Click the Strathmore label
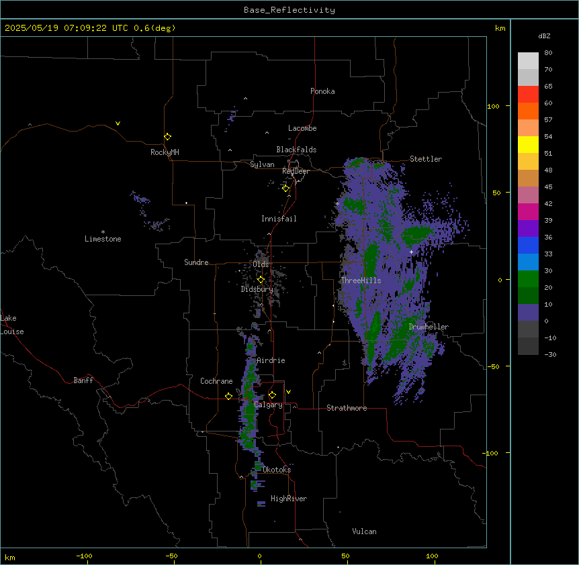Screen dimensions: 579x565 tap(347, 408)
